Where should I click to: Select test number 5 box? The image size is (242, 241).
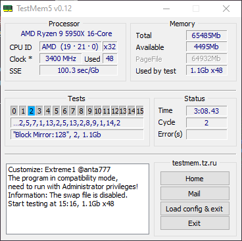57,111
